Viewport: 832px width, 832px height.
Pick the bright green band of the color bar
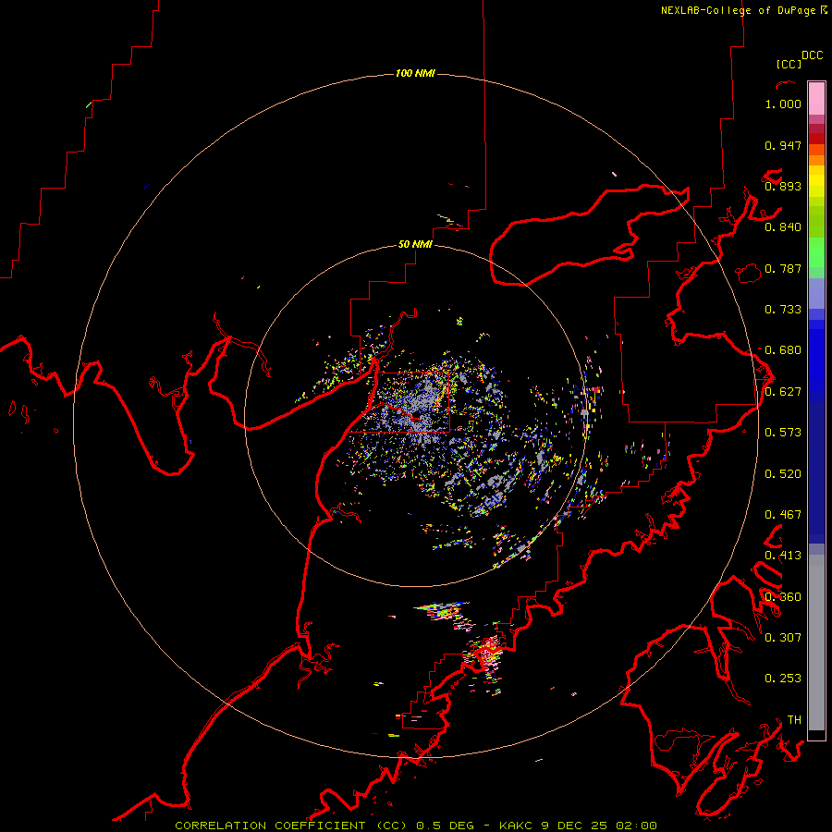[816, 252]
